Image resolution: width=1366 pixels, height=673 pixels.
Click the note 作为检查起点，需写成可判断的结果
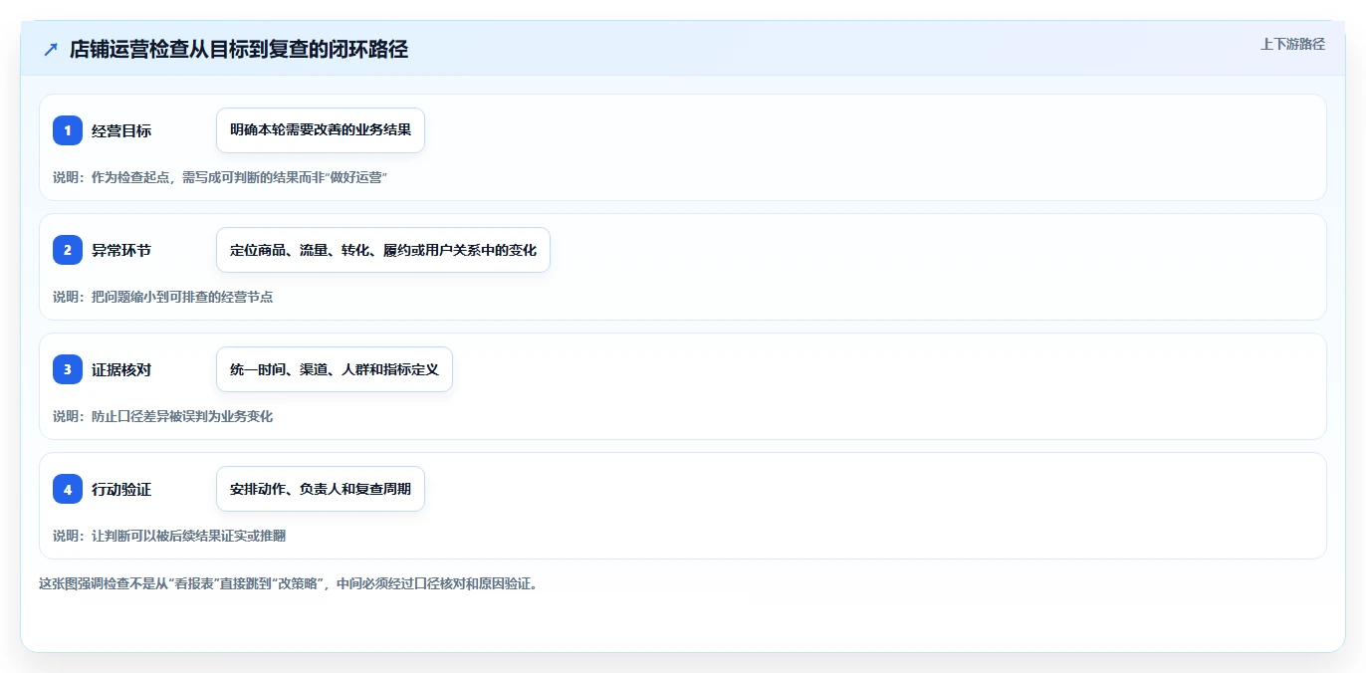pos(220,177)
